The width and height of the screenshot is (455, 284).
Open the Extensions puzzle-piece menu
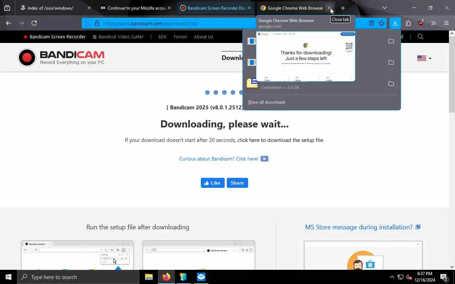408,23
